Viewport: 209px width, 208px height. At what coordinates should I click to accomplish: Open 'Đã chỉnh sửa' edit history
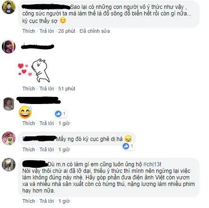pyautogui.click(x=94, y=31)
